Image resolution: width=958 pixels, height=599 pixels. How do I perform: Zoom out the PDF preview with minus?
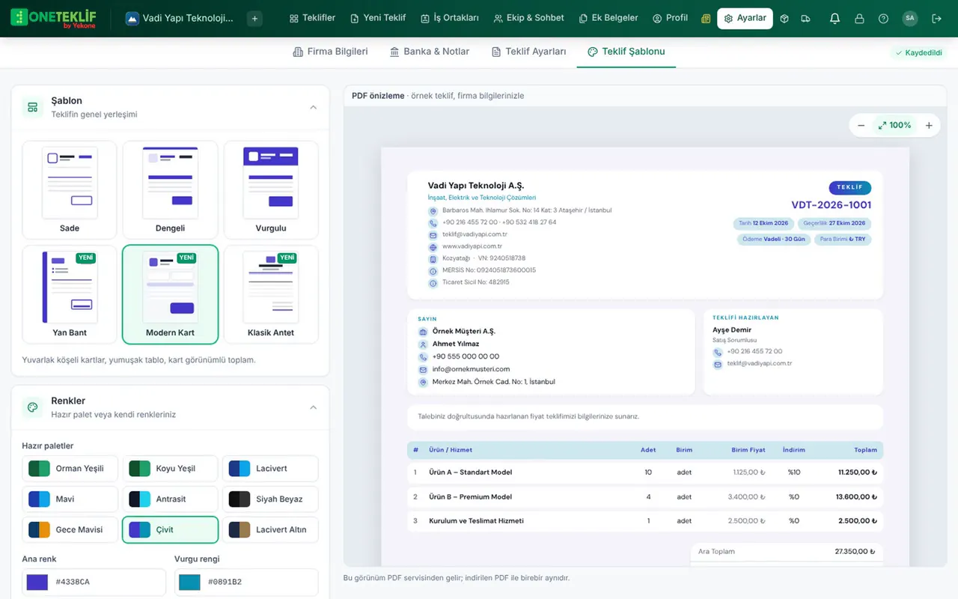coord(861,126)
